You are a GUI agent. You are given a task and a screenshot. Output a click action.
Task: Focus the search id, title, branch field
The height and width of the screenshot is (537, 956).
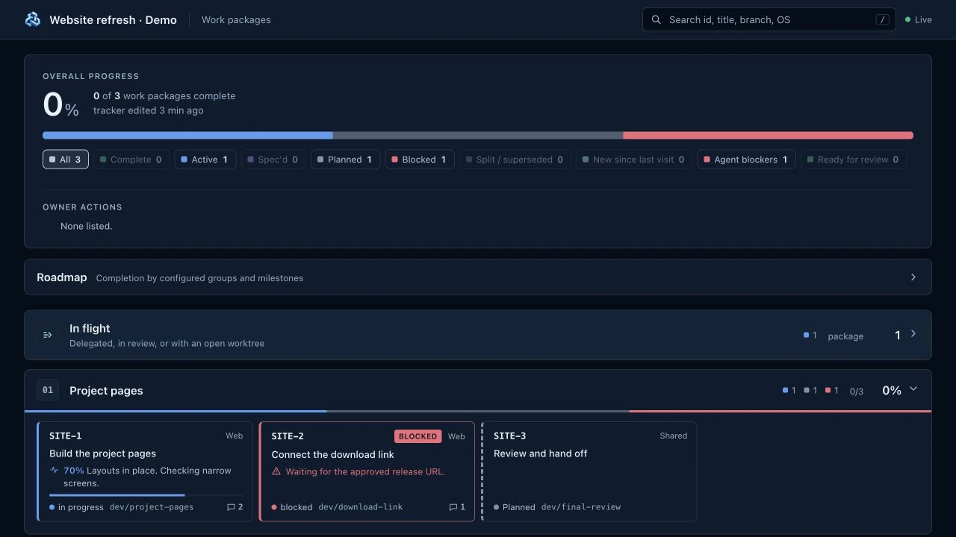[x=769, y=19]
